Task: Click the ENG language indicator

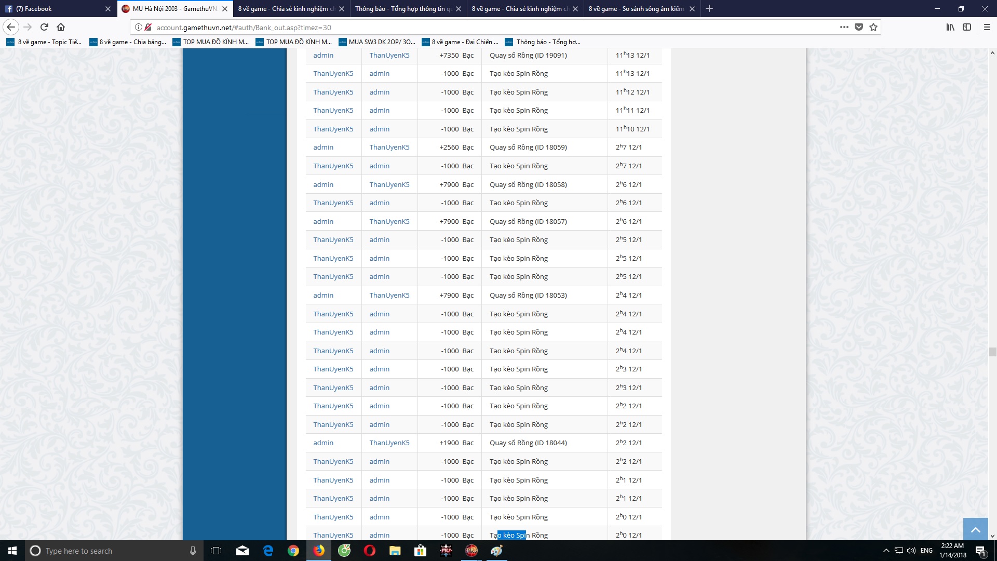Action: (926, 551)
